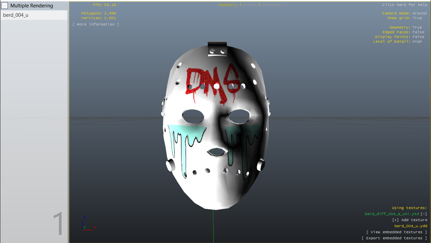
Task: Toggle Show grid value True
Action: 417,18
